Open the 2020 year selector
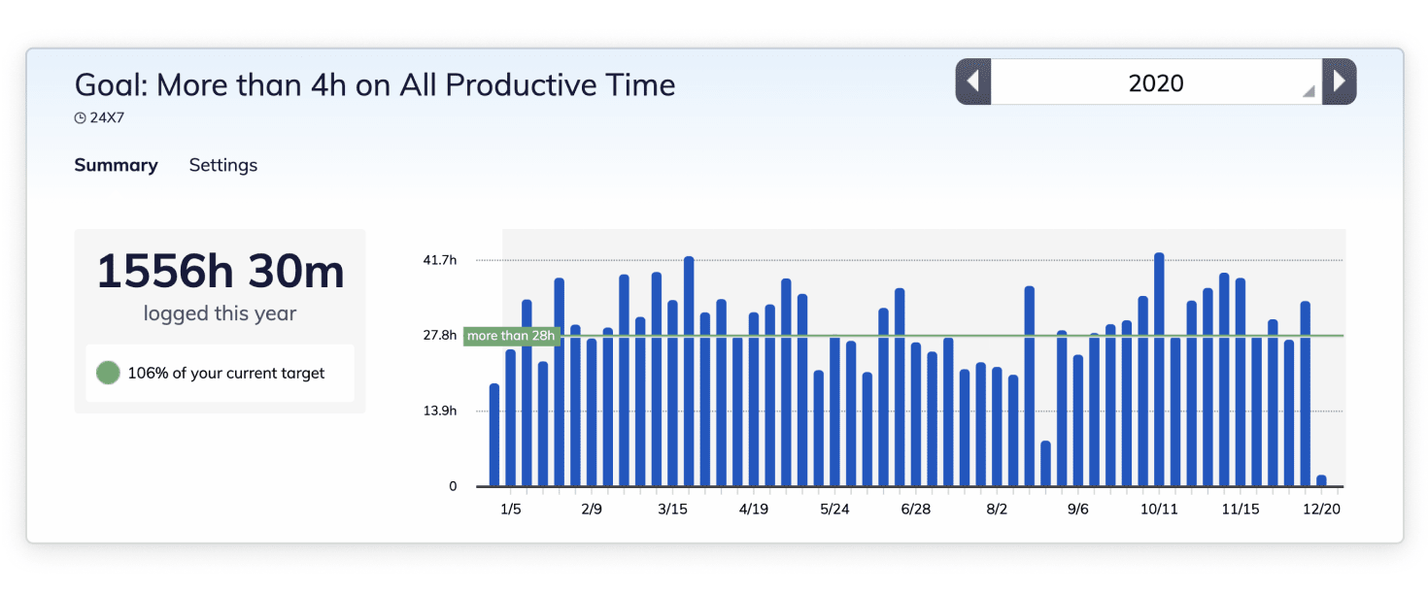 (1156, 82)
